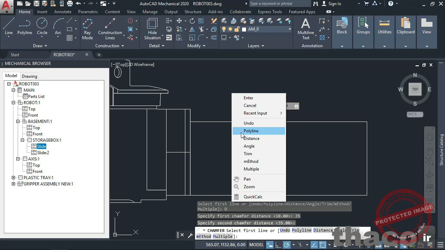Select the Fillet tool in Modify
The height and width of the screenshot is (250, 445).
click(x=201, y=37)
